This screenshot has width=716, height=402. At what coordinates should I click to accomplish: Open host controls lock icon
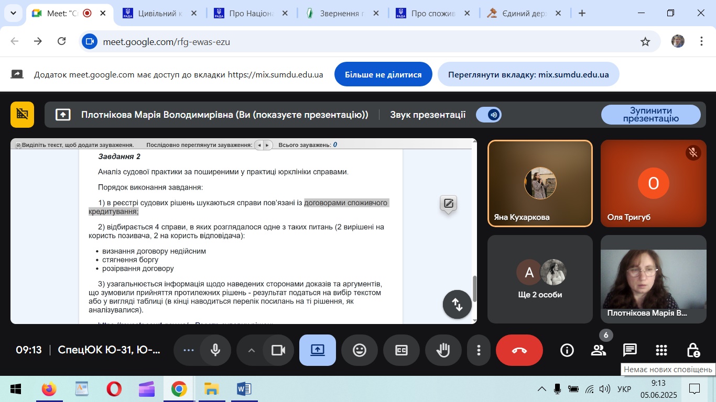(x=693, y=350)
